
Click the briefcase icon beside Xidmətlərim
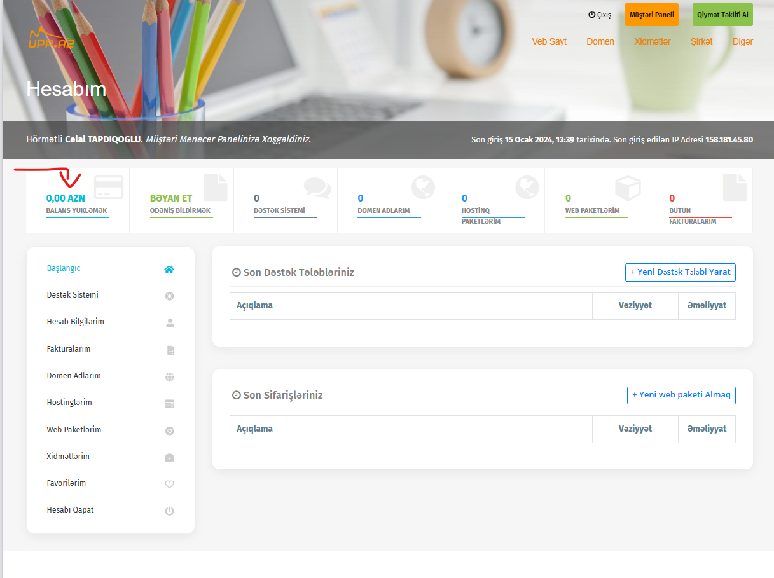[x=169, y=457]
